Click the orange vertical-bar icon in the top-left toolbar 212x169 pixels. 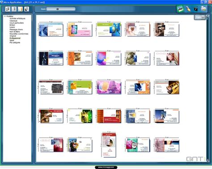[x=20, y=9]
